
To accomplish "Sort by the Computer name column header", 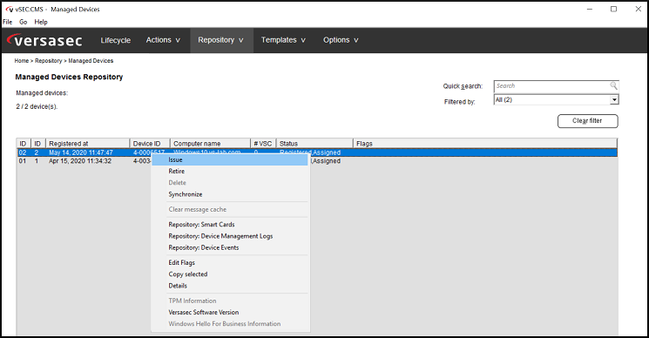I will point(210,144).
